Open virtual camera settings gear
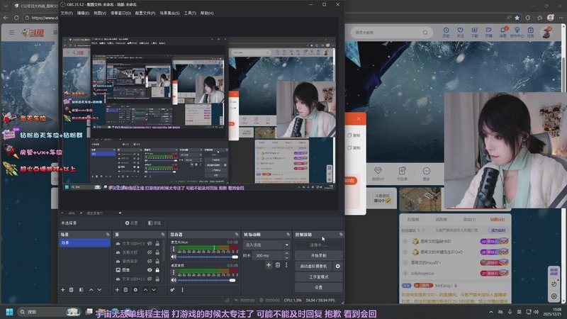The image size is (567, 319). click(x=338, y=267)
